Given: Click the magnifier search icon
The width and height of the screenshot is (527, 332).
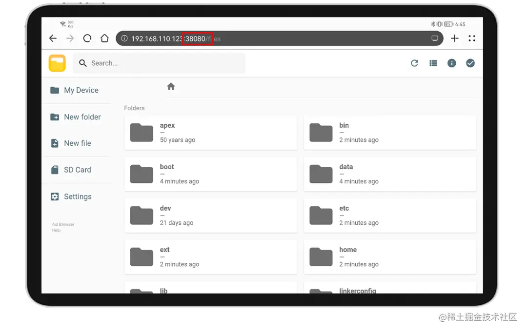Looking at the screenshot, I should (x=82, y=63).
